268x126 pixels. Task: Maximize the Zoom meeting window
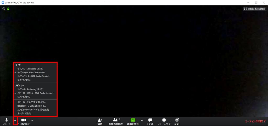(256, 3)
